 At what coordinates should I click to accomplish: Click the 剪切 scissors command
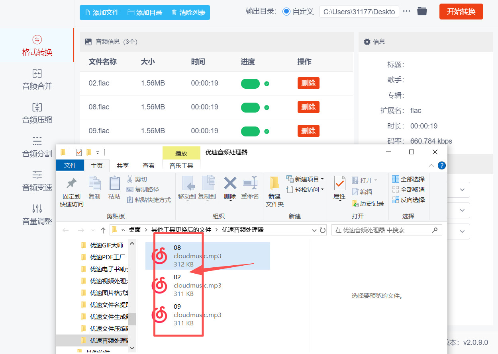click(x=137, y=179)
